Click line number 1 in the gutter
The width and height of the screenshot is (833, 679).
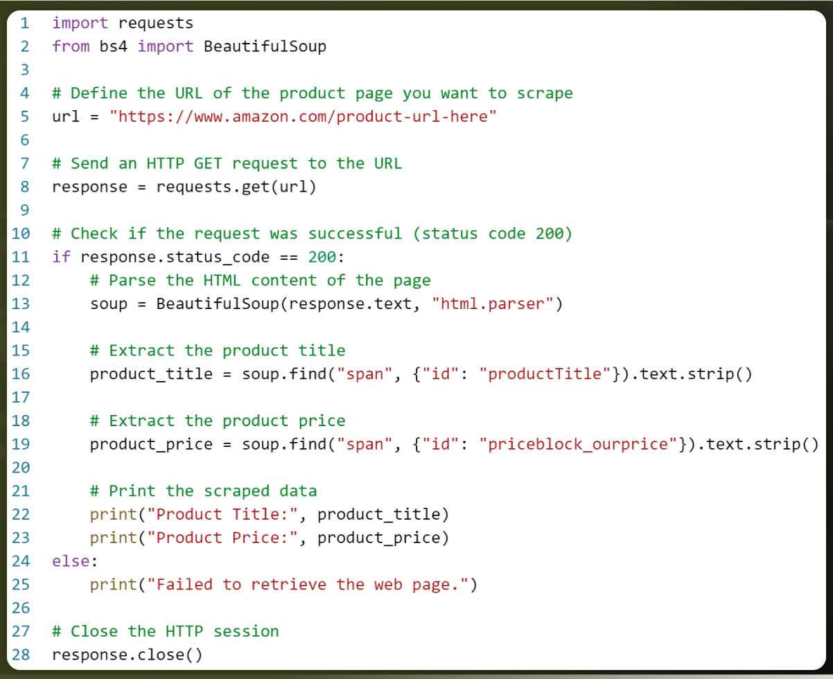click(24, 23)
